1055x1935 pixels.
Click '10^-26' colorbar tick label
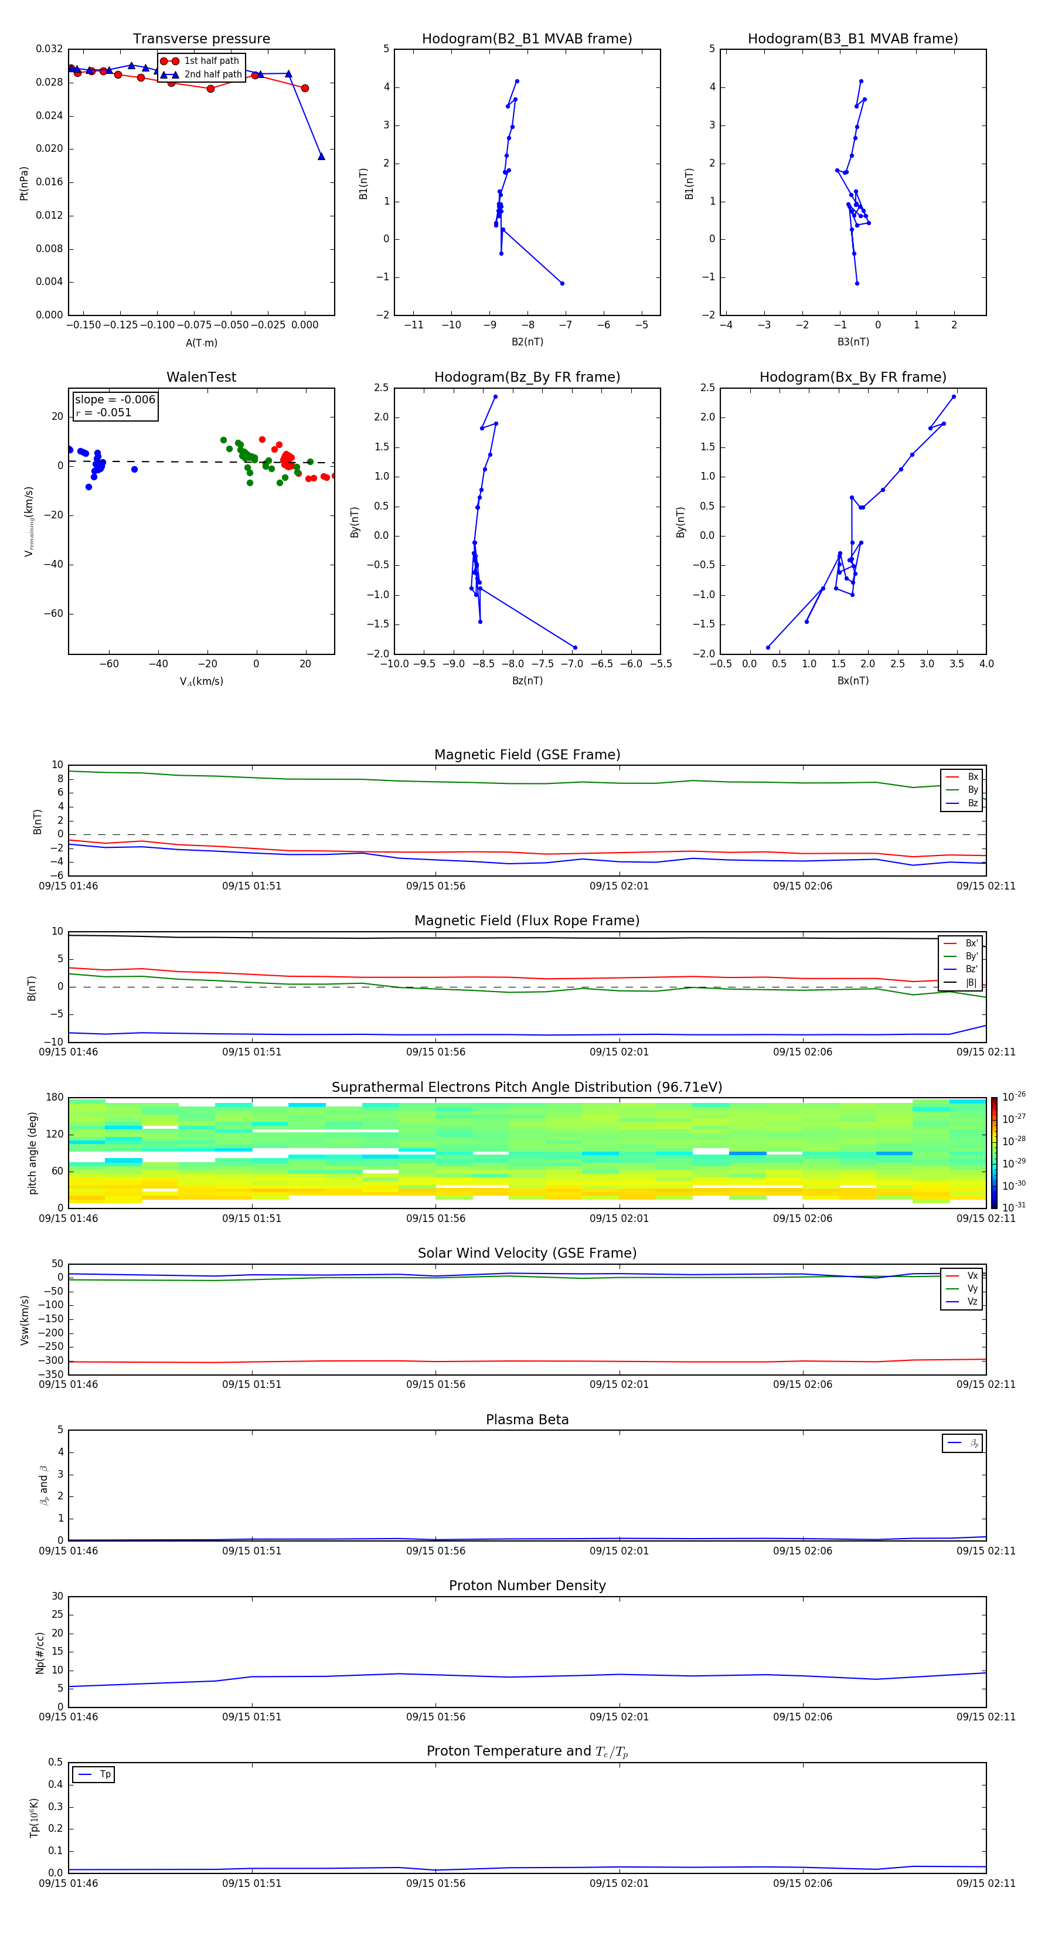1013,1096
